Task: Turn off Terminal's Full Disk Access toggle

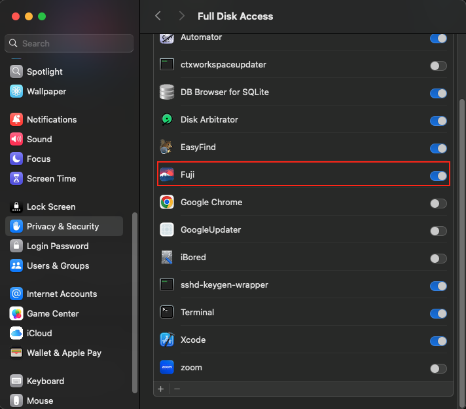Action: (438, 313)
